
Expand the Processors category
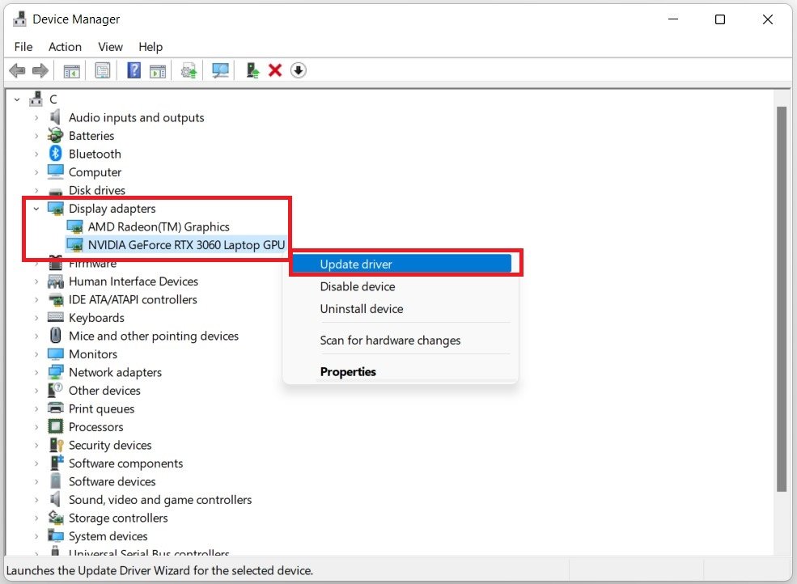(x=36, y=427)
